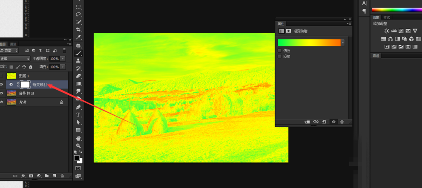
Task: Select the Rectangle shape tool
Action: (78, 130)
